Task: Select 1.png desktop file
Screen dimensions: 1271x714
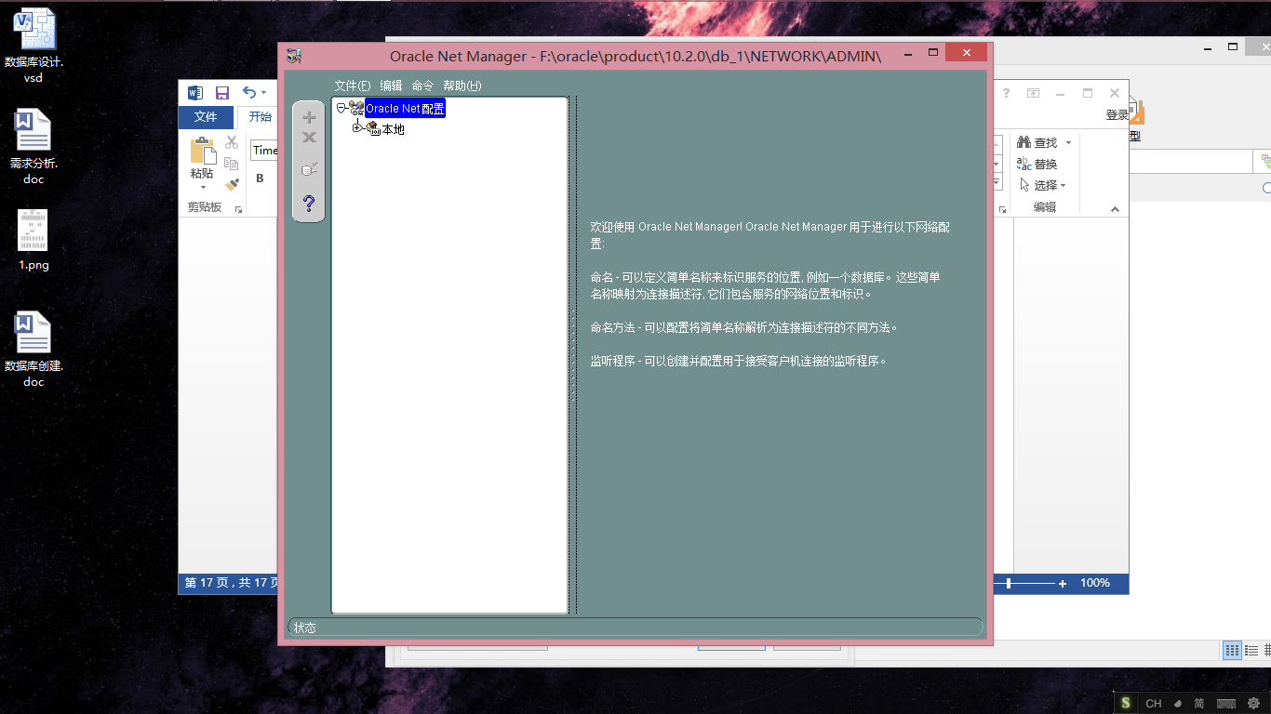Action: [33, 240]
